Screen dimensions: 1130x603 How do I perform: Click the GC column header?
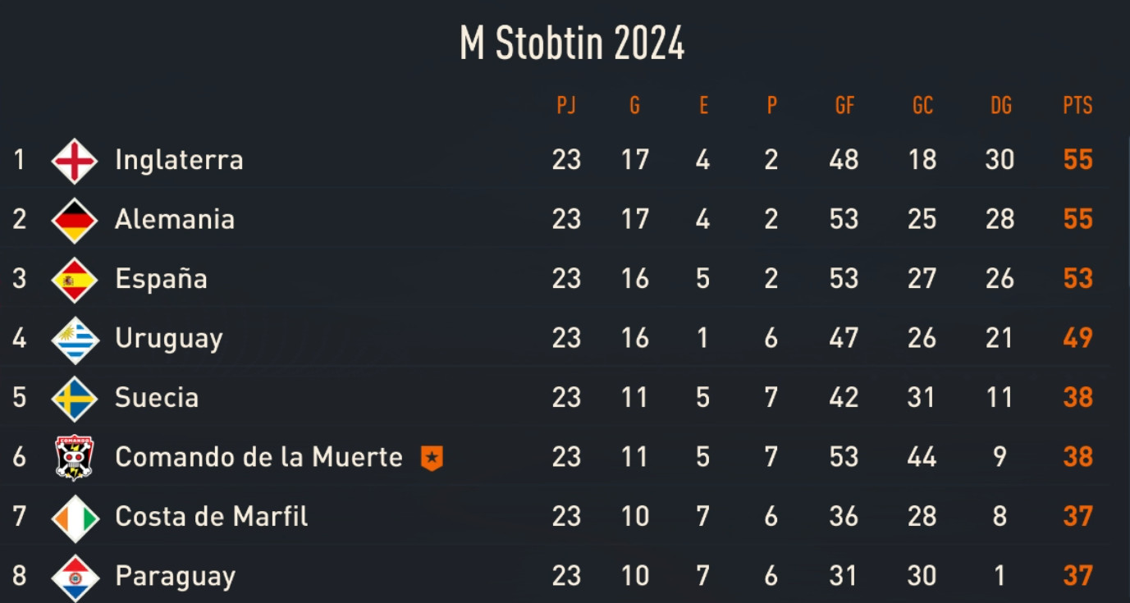pos(922,106)
